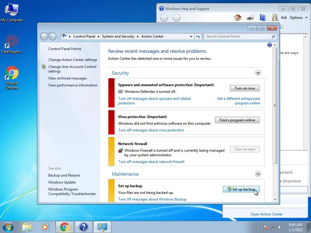Image resolution: width=311 pixels, height=233 pixels.
Task: Expand the recent pages dropdown beside Forward
Action: [59, 36]
